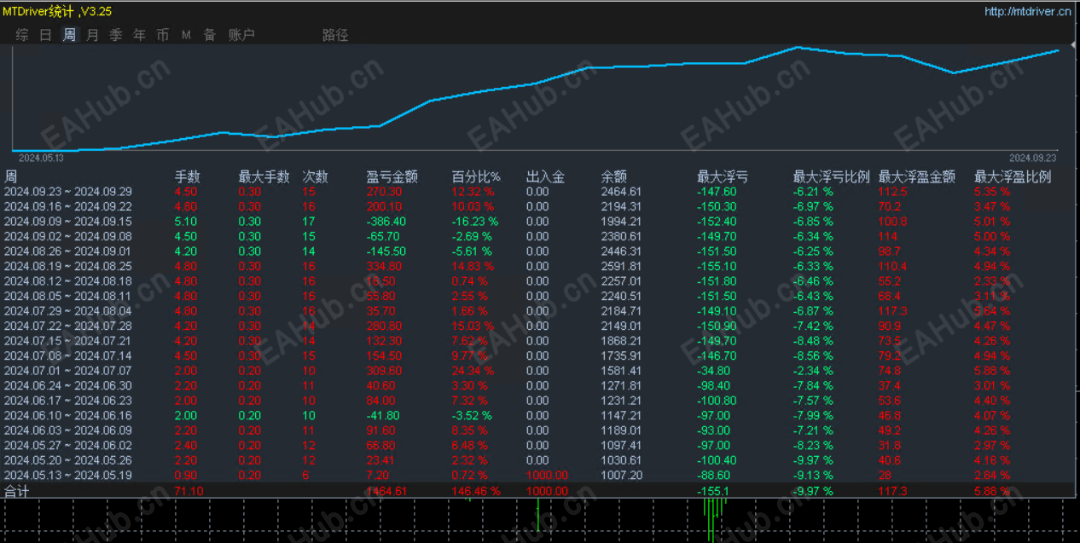Select the row 2024.06.10 ~ 2024.06.16
Image resolution: width=1080 pixels, height=543 pixels.
537,415
